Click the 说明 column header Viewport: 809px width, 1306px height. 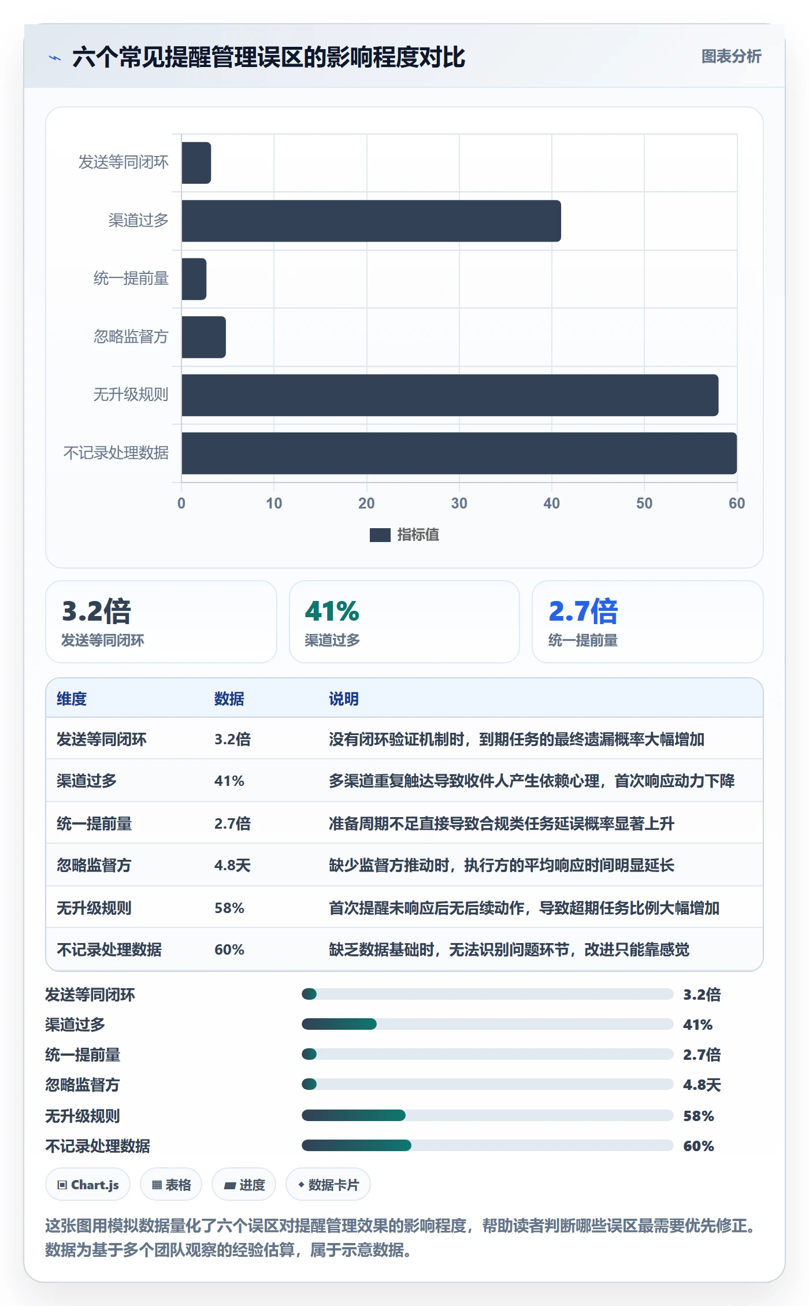344,699
